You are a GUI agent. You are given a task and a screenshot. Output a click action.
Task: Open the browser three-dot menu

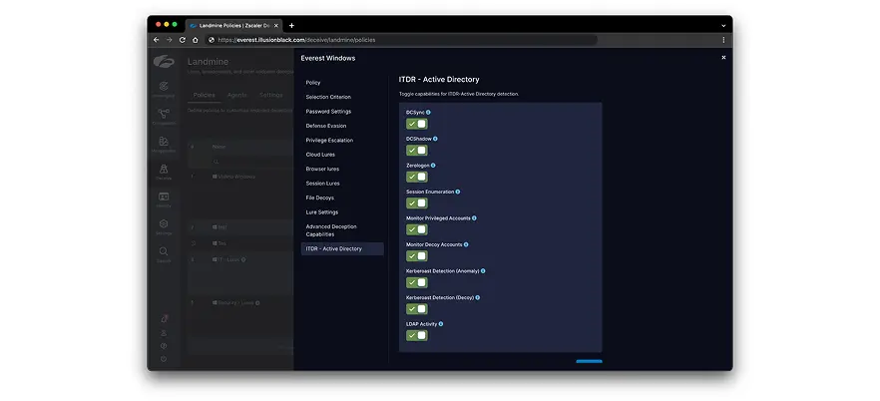click(723, 40)
